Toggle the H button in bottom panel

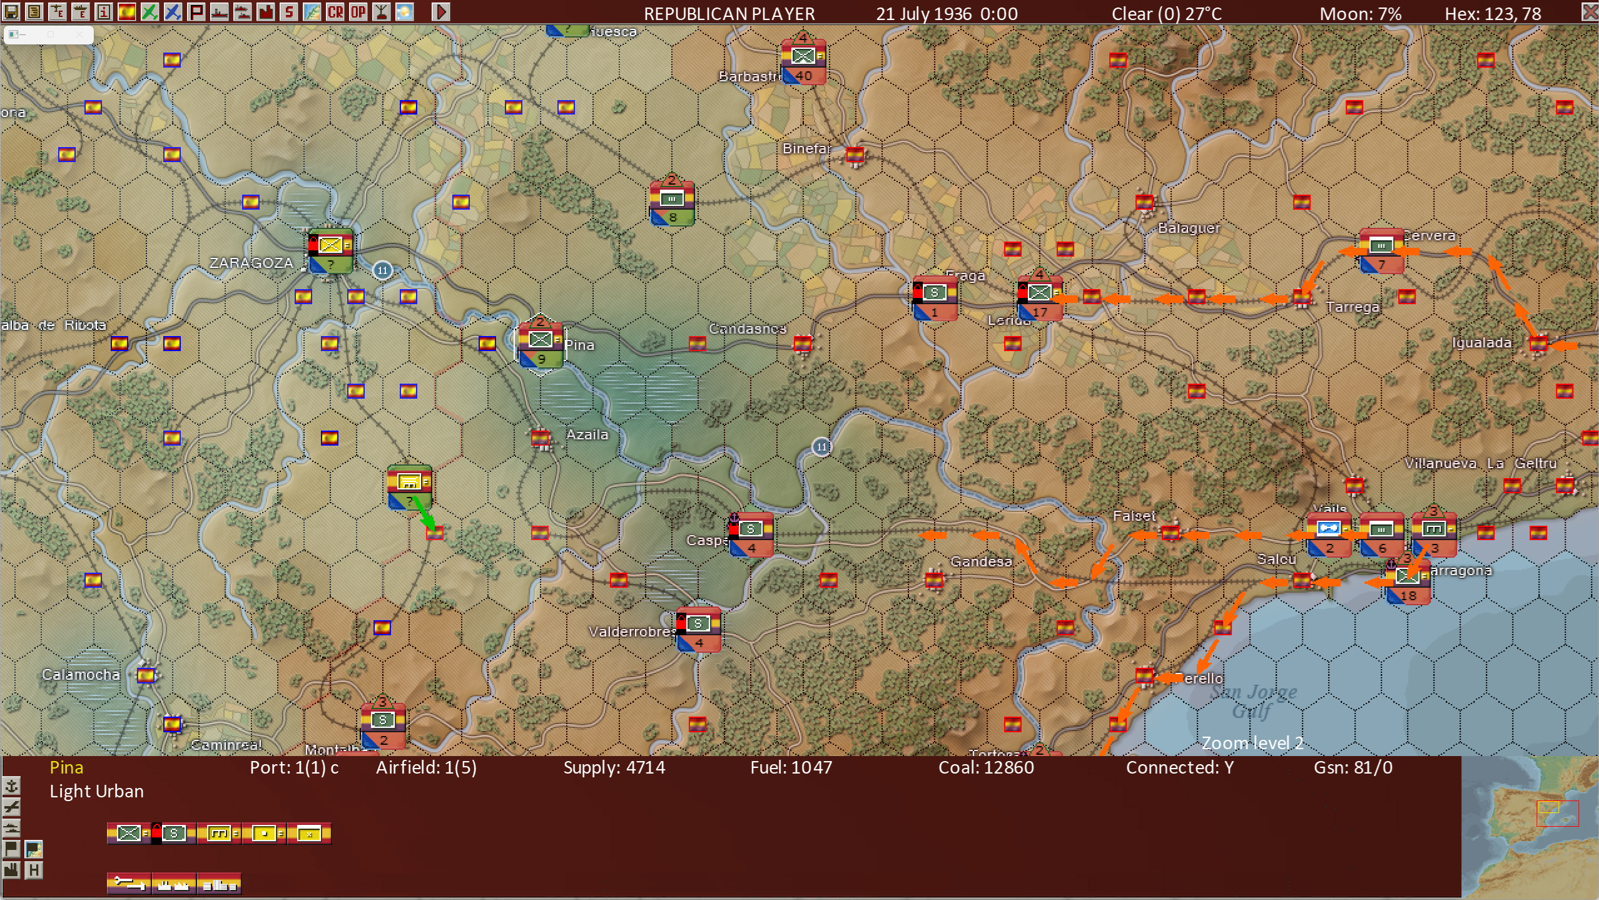tap(34, 870)
